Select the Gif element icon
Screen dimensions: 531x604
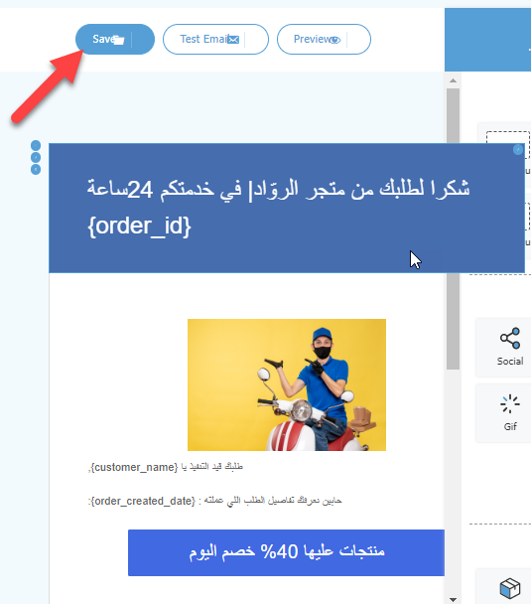tap(510, 404)
